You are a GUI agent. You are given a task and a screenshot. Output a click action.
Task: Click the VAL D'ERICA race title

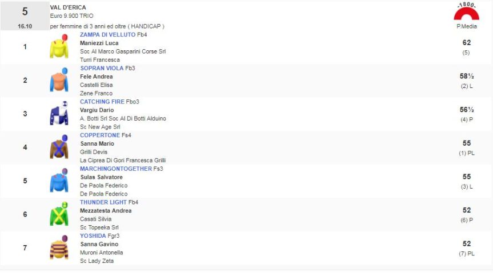pos(68,7)
